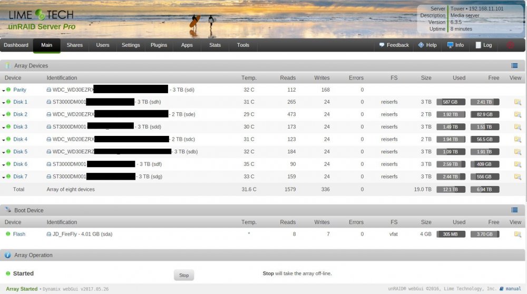This screenshot has height=294, width=527.
Task: Click the Disk 6 drive icon beside ST3000DM001
Action: [x=48, y=164]
